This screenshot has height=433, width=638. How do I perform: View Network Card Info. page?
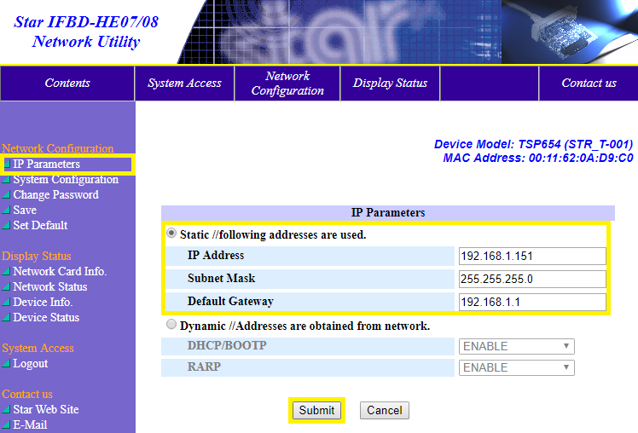pos(60,271)
